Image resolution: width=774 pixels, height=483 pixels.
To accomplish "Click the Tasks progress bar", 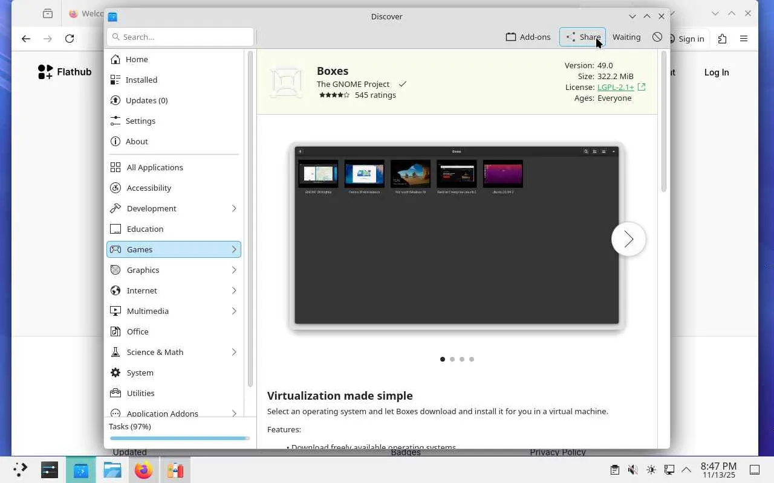I will point(180,438).
